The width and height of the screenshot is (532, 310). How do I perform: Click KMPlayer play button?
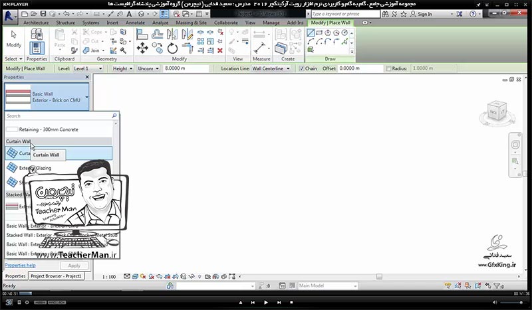(x=265, y=302)
